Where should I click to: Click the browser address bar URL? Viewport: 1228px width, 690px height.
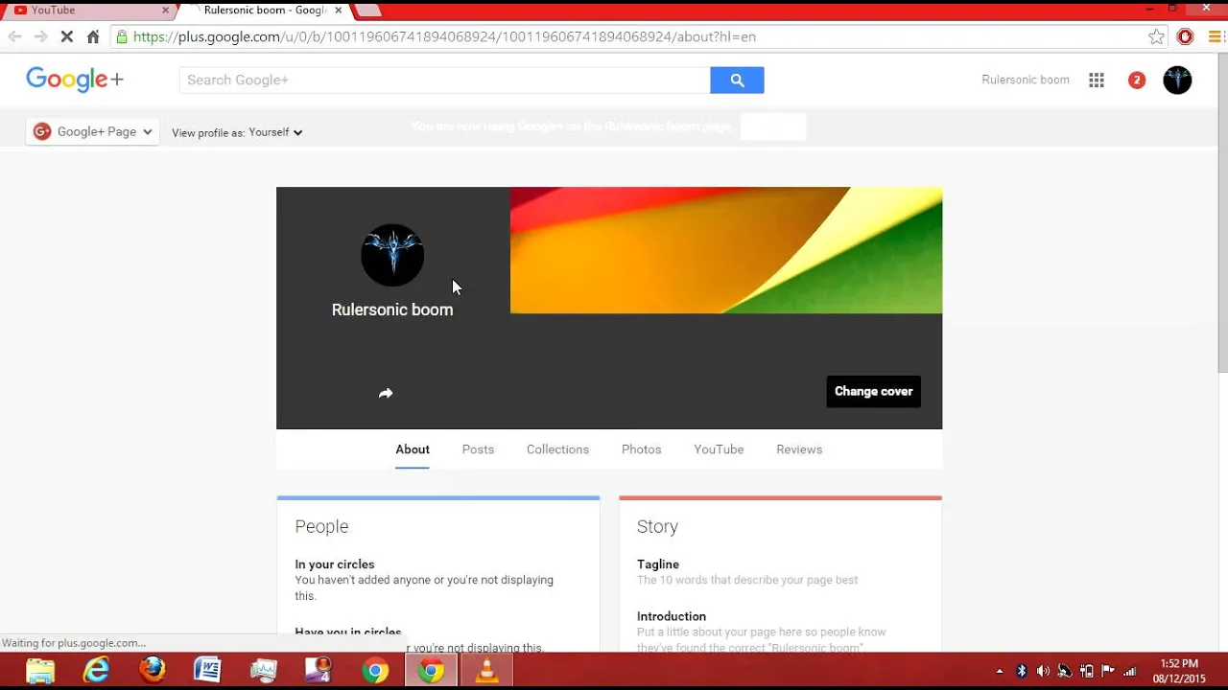click(444, 36)
